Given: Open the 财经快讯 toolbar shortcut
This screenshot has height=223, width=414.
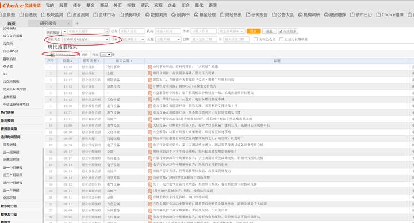Looking at the screenshot, I should [231, 14].
